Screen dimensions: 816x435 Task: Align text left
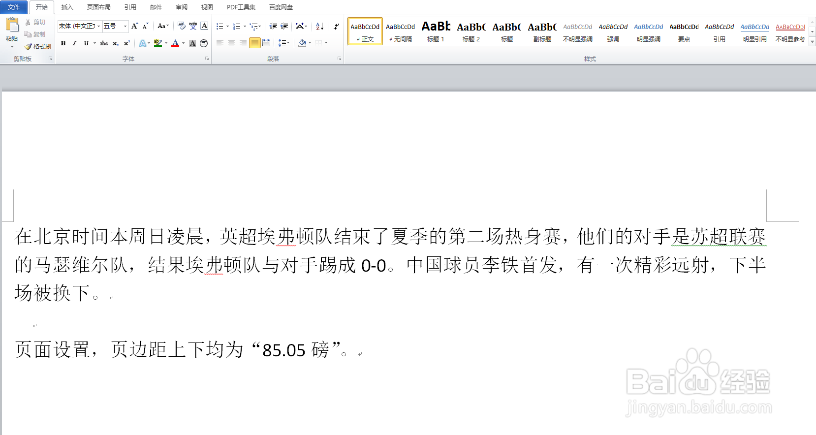click(220, 43)
